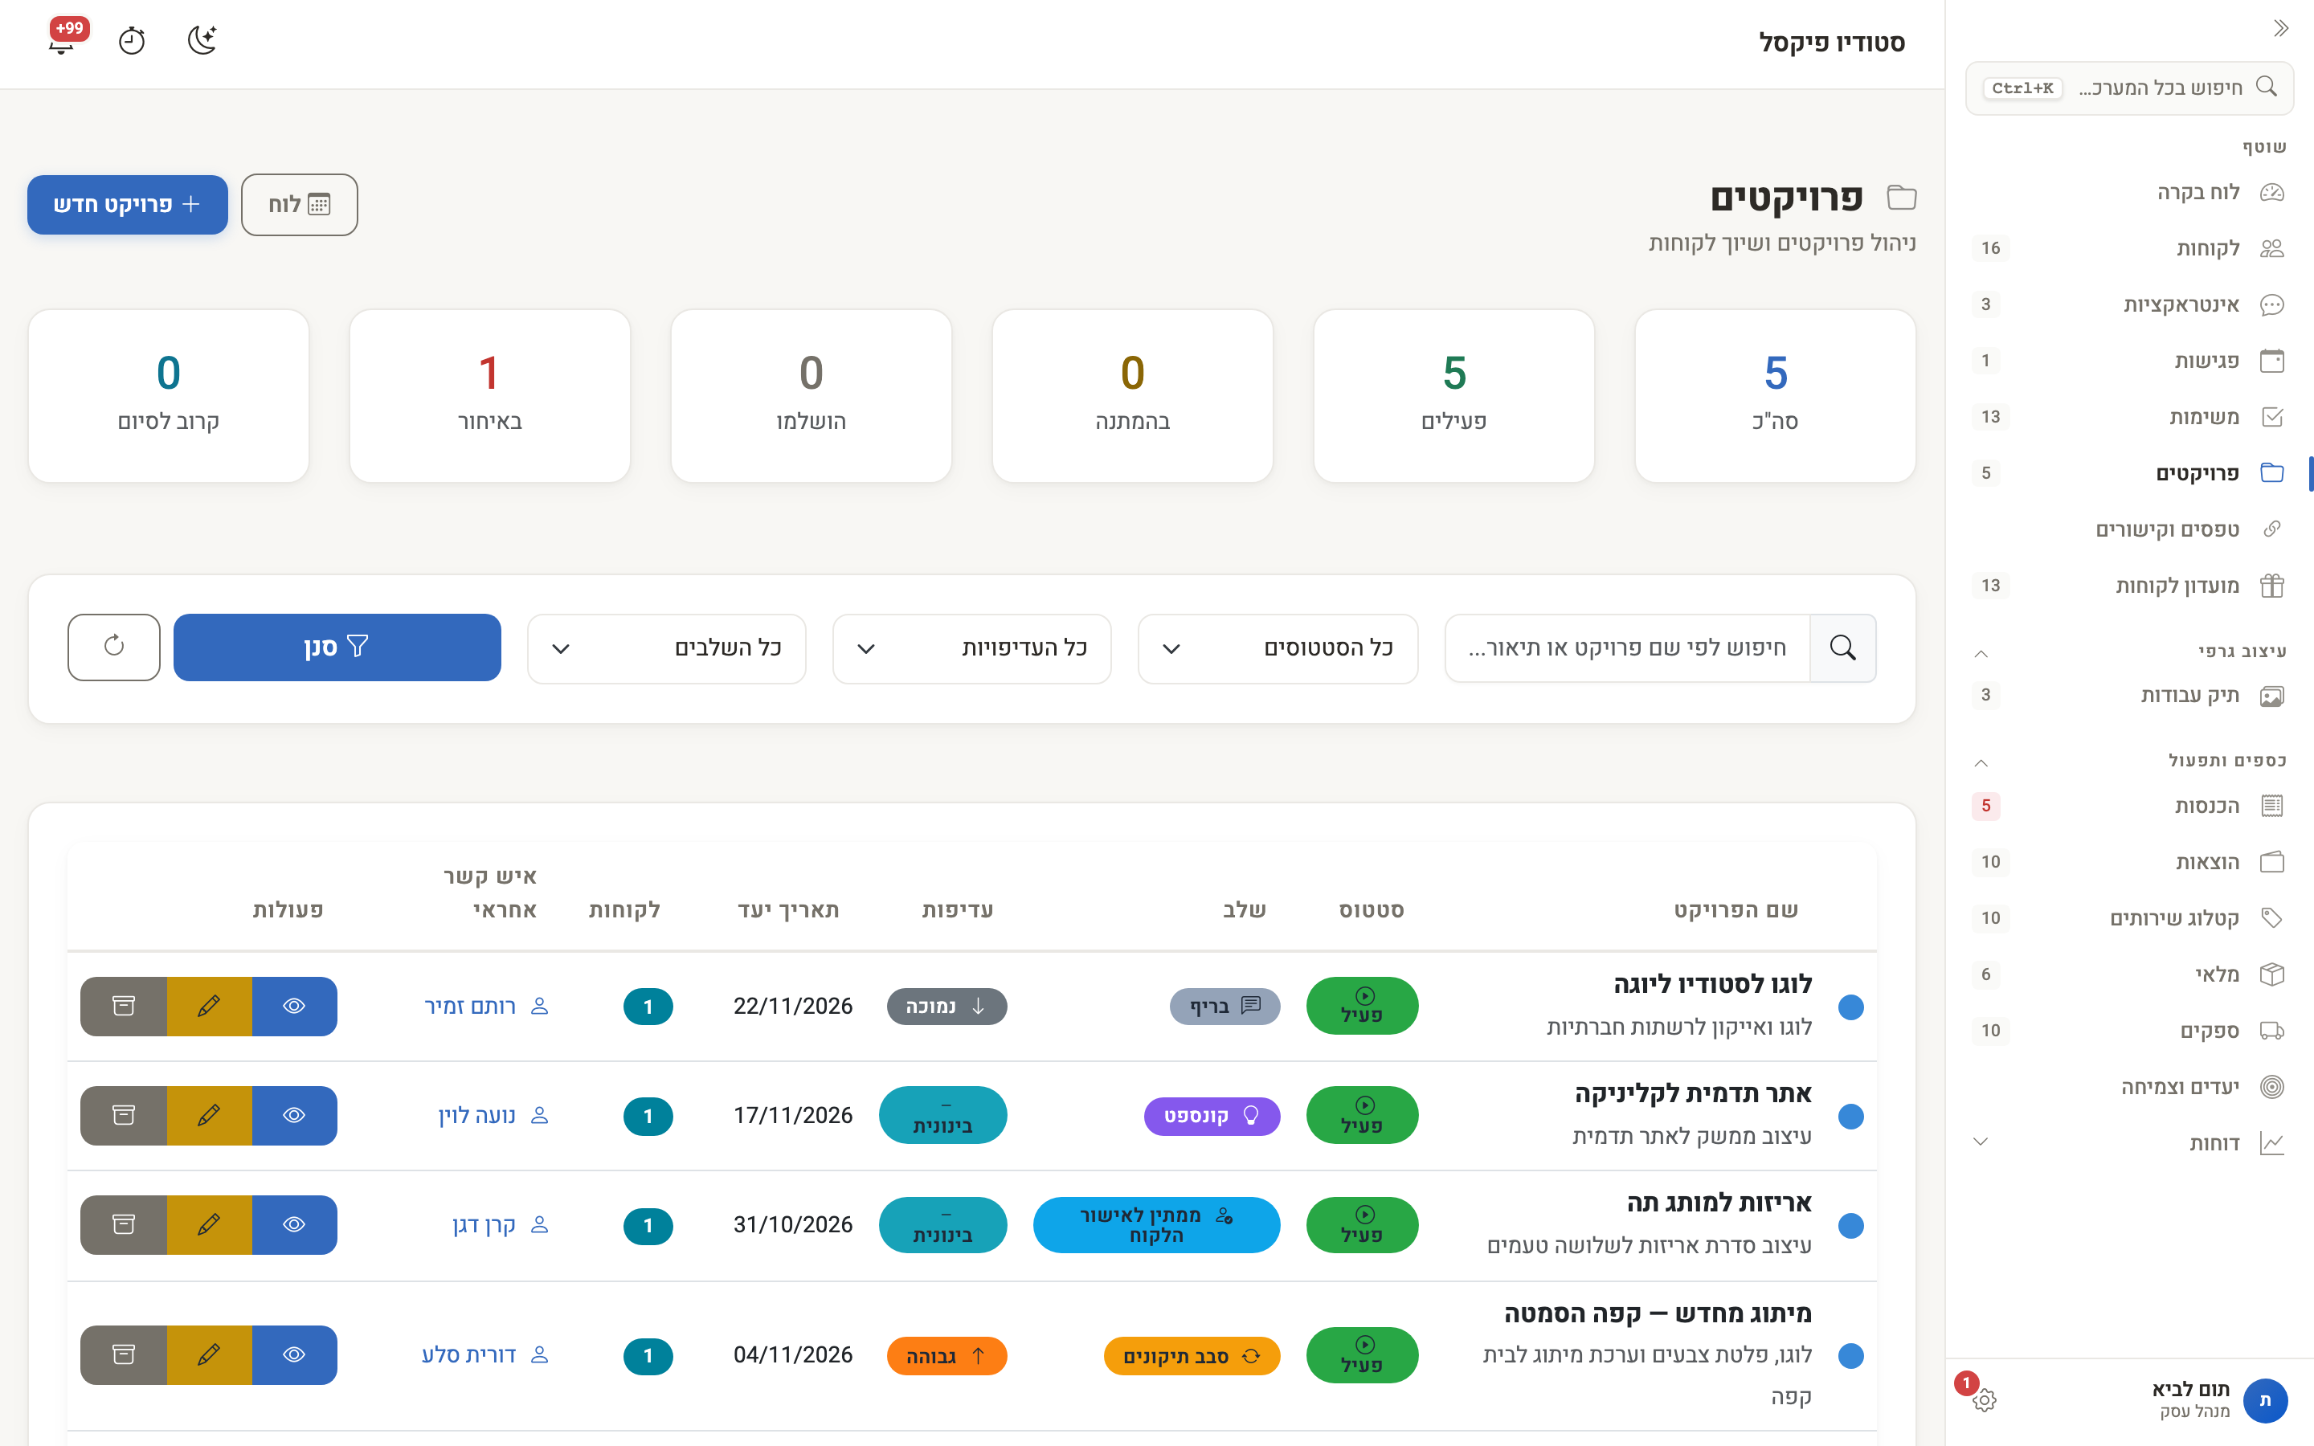Create a new project with פרויקט חדש

127,205
